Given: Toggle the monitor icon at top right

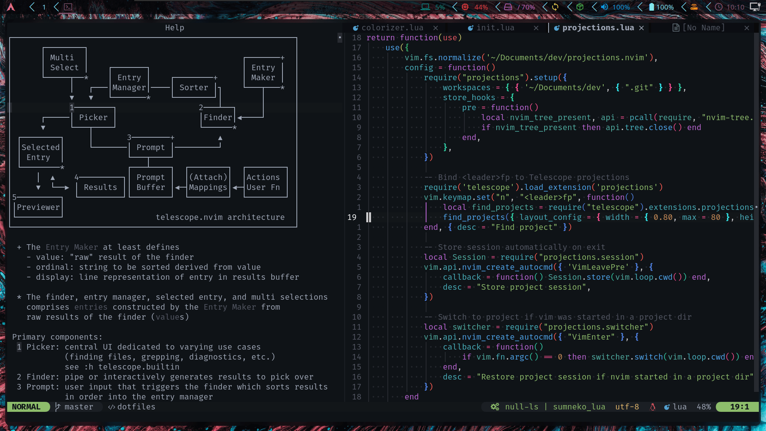Looking at the screenshot, I should point(755,7).
